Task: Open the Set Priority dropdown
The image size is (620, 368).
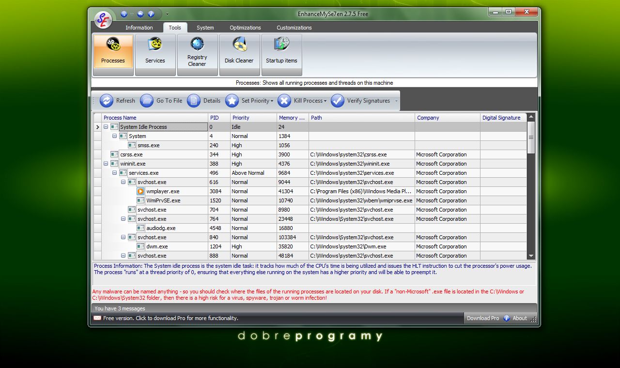Action: (x=249, y=101)
